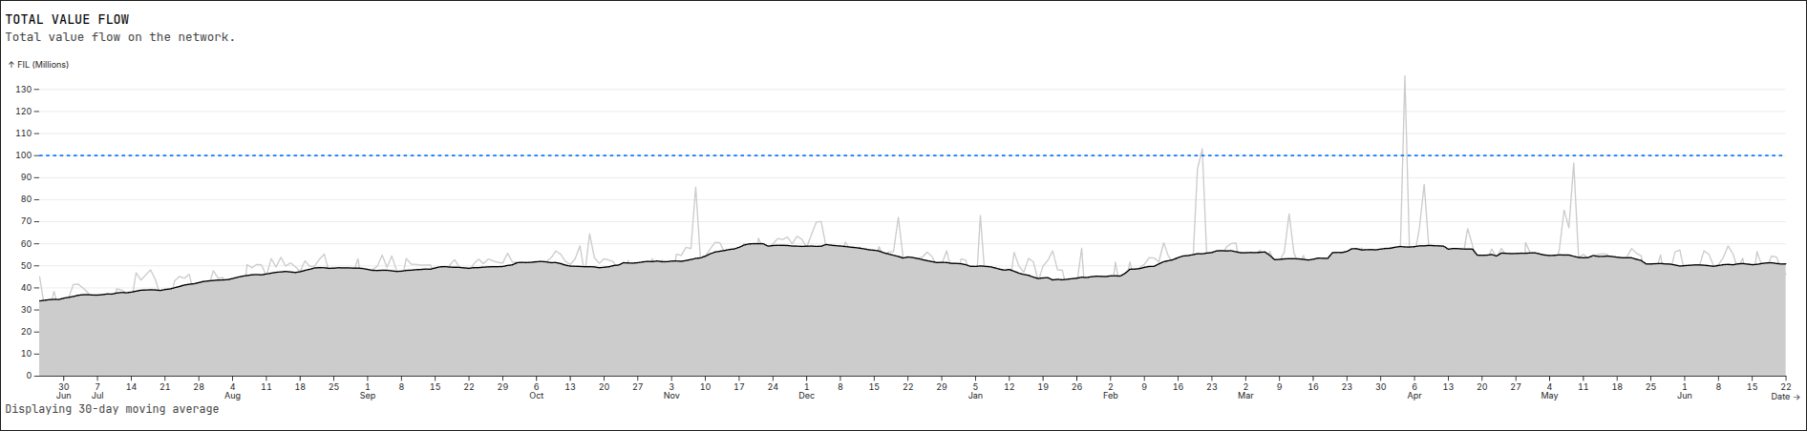Screen dimensions: 1807x431
Task: Click the tallest spike peak near April
Action: 1404,77
